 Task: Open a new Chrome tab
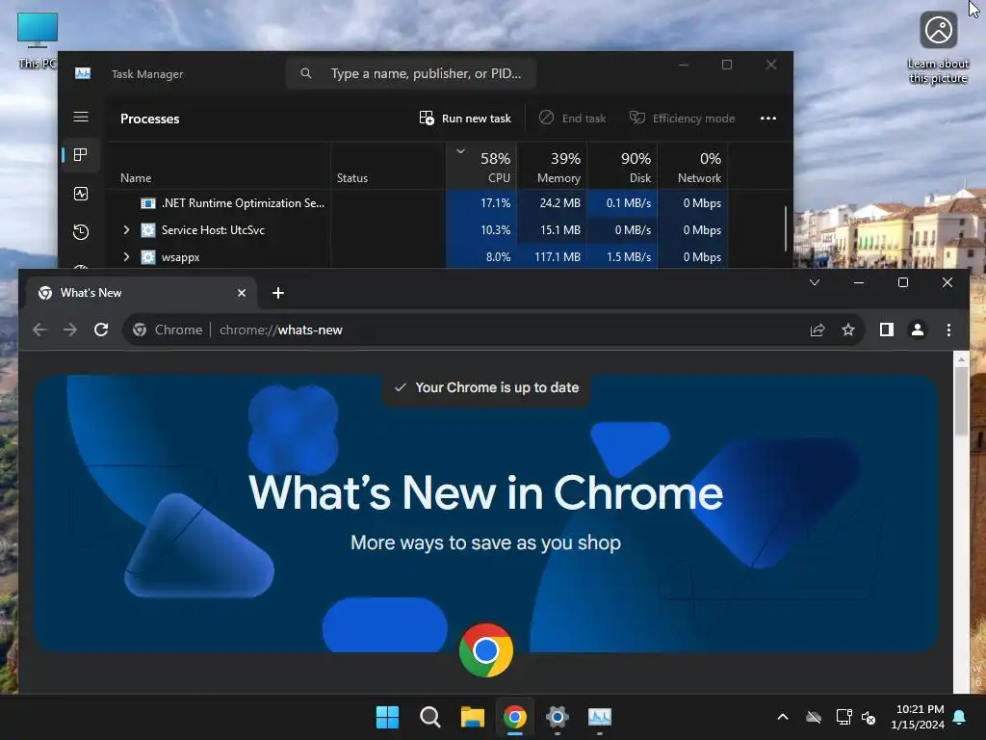278,293
